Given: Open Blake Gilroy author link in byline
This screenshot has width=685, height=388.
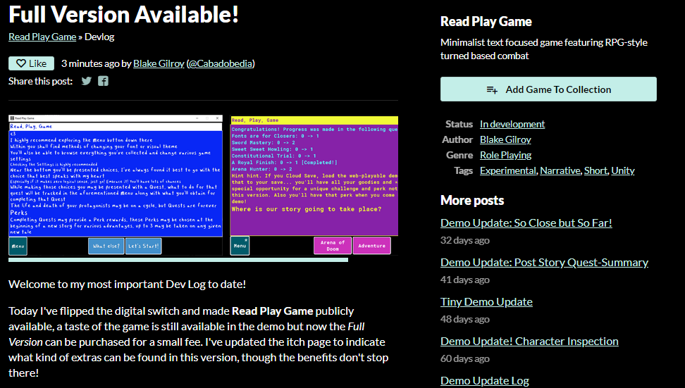Looking at the screenshot, I should [159, 63].
